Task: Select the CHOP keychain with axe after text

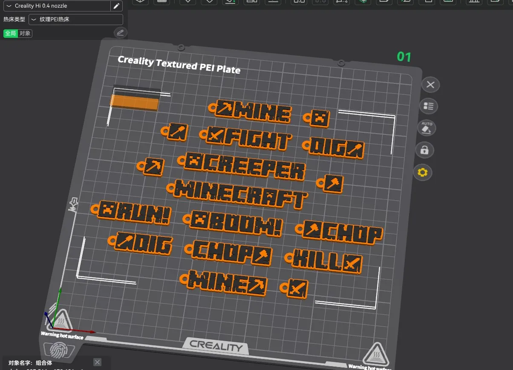Action: click(x=228, y=253)
